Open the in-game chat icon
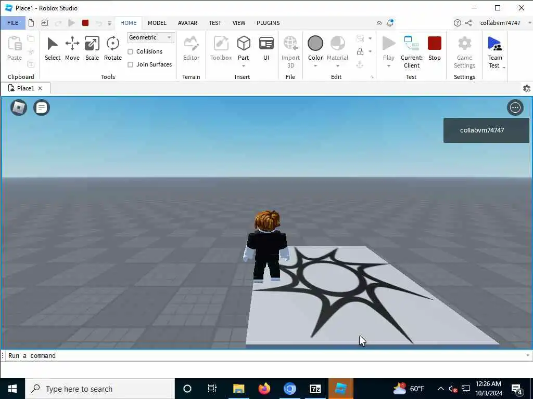The height and width of the screenshot is (399, 533). coord(42,108)
